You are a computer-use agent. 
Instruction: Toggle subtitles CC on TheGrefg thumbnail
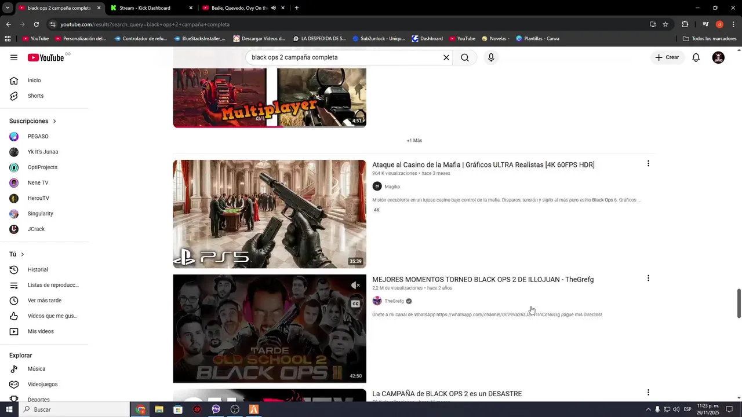(x=356, y=303)
